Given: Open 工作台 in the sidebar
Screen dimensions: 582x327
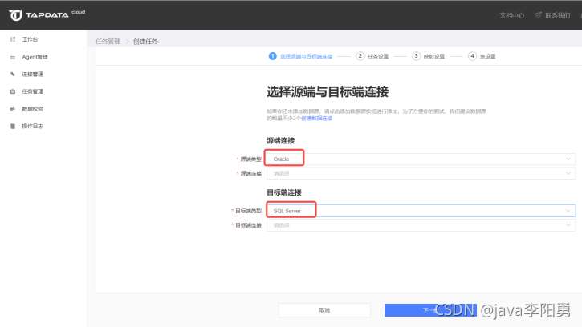Looking at the screenshot, I should coord(30,39).
